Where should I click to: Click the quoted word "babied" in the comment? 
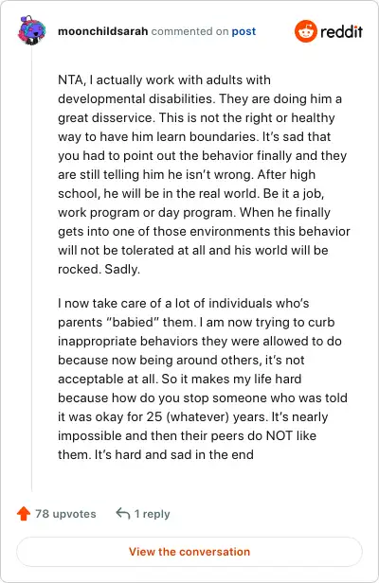coord(133,322)
